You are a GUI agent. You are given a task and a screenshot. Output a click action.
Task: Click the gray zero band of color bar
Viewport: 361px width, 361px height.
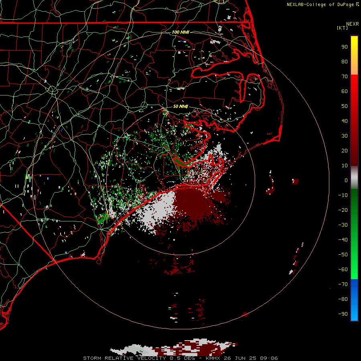point(354,178)
